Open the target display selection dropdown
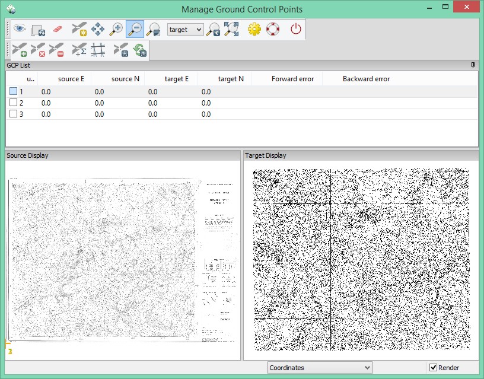This screenshot has height=379, width=484. pyautogui.click(x=185, y=30)
